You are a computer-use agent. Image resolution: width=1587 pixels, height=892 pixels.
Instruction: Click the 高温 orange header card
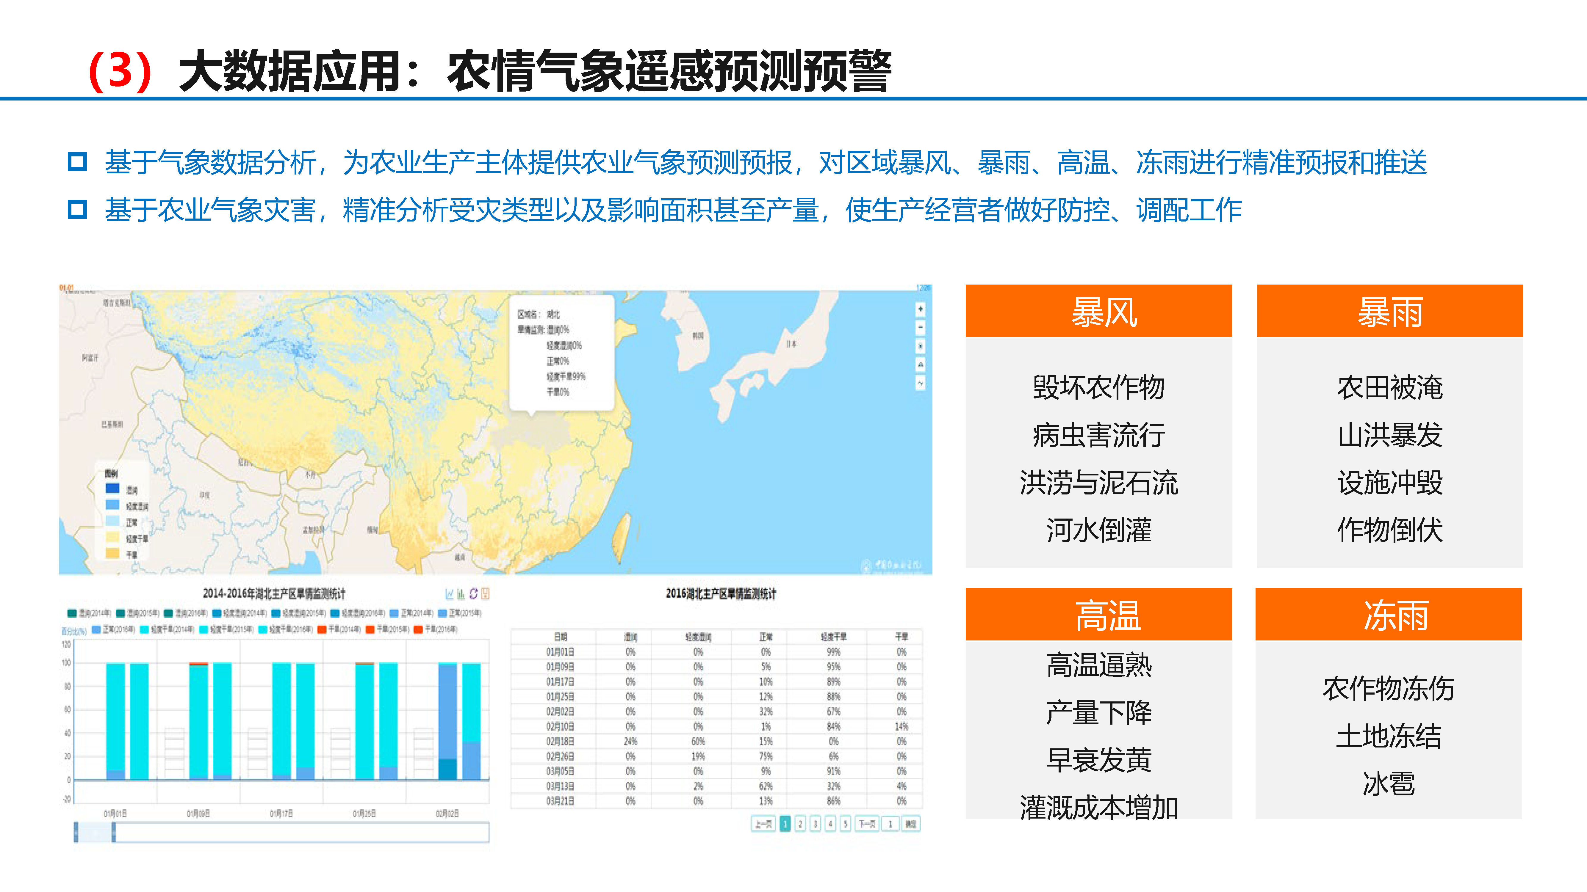pyautogui.click(x=1098, y=614)
